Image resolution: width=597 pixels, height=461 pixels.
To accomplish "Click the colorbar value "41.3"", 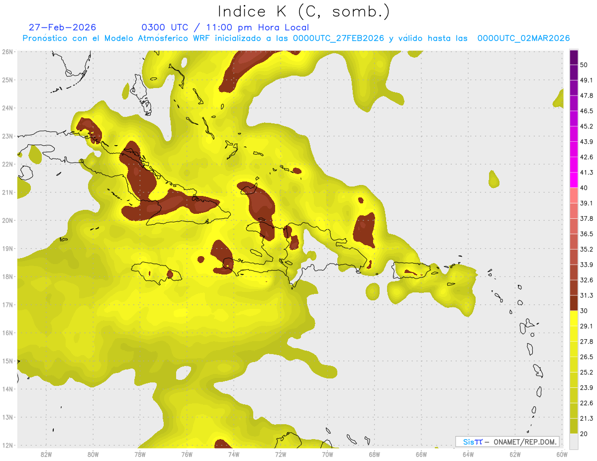I will point(587,173).
